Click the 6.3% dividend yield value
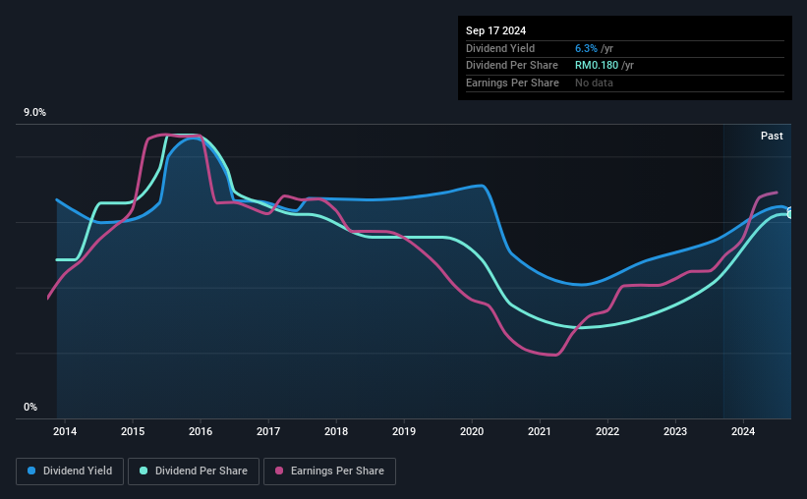Image resolution: width=807 pixels, height=499 pixels. 586,48
